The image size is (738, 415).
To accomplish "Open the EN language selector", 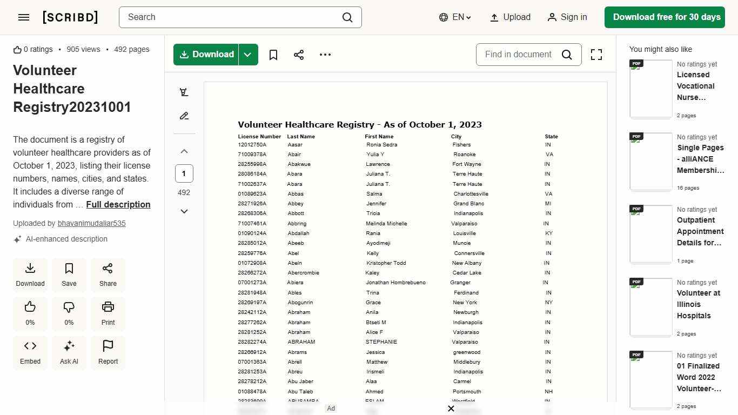I will click(454, 17).
